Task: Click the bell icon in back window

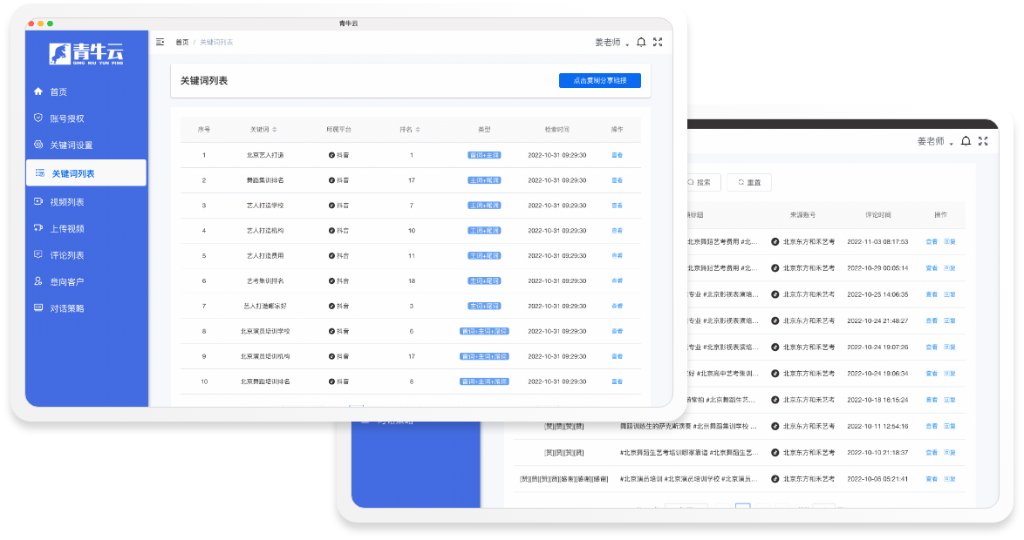Action: pyautogui.click(x=966, y=141)
